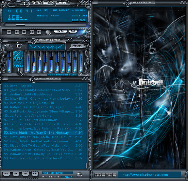Toggle the equalizer ON button
The height and width of the screenshot is (181, 188).
(9, 46)
